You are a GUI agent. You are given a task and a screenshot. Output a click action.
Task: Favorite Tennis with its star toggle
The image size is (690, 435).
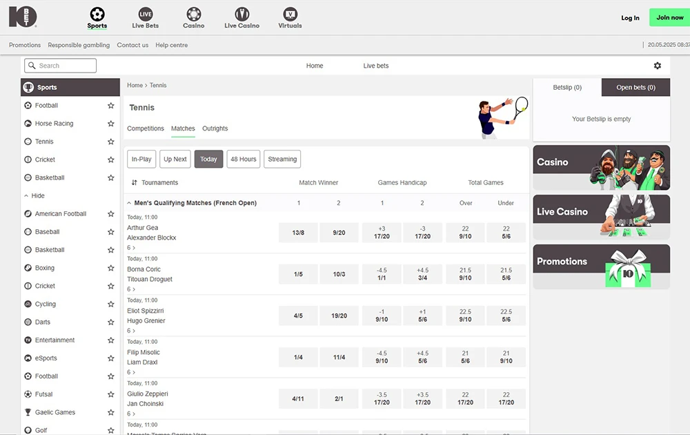tap(110, 142)
